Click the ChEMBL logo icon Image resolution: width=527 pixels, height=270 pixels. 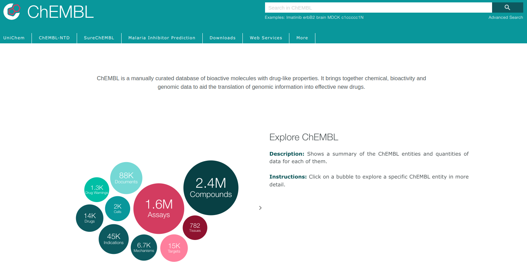coord(11,11)
